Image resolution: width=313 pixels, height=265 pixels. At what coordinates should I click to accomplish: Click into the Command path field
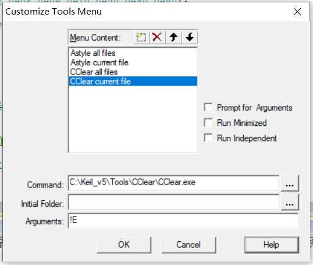pos(173,183)
